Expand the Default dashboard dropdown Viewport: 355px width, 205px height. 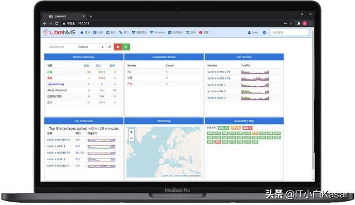click(90, 47)
